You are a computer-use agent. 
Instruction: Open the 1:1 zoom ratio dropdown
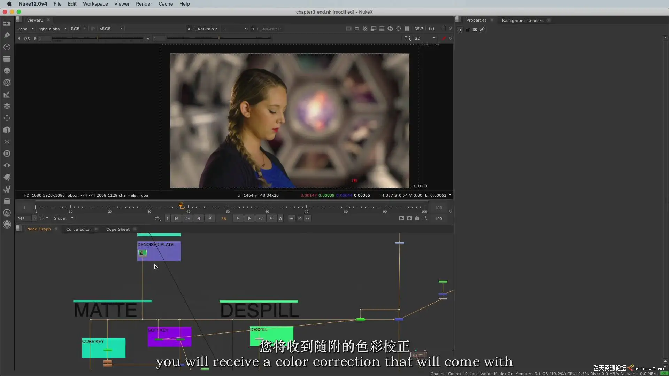436,29
